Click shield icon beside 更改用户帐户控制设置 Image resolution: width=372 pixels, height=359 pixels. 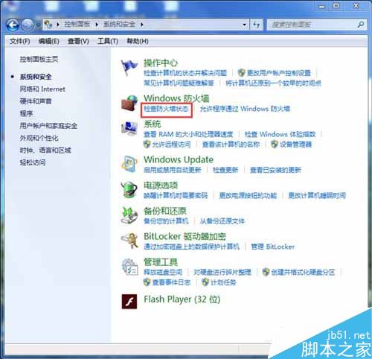coord(241,73)
